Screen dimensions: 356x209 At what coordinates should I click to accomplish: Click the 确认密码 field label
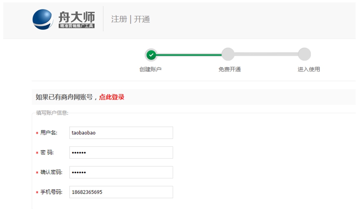tap(51, 172)
